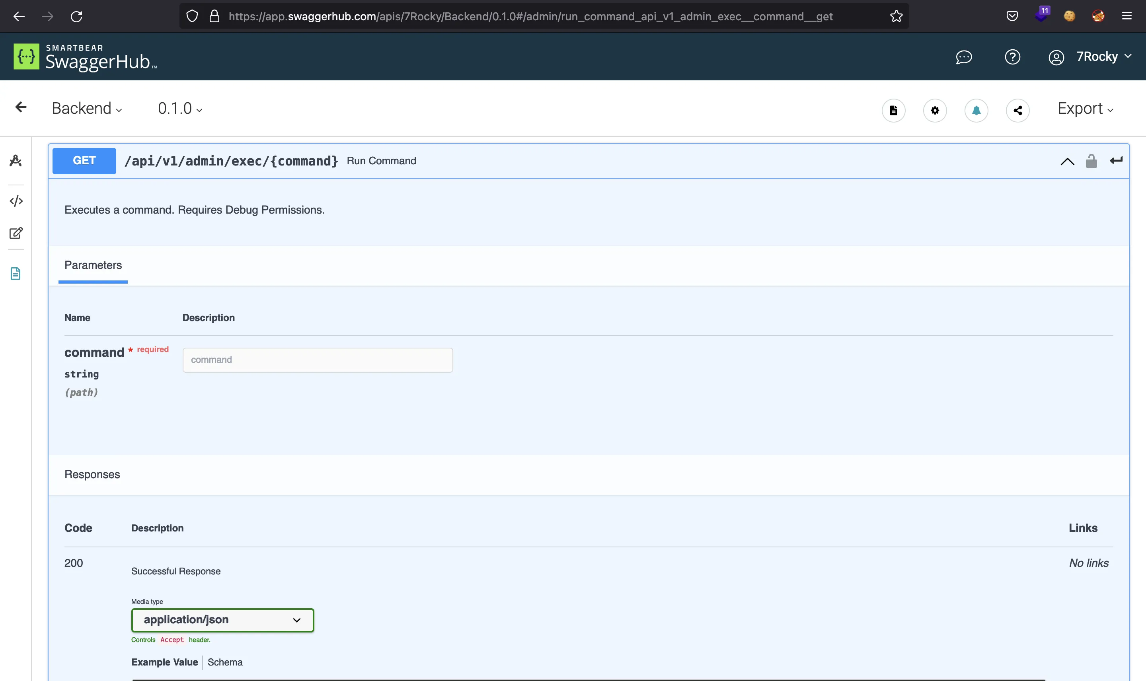Select the 'Executes a command' description text
The image size is (1146, 681).
[195, 210]
